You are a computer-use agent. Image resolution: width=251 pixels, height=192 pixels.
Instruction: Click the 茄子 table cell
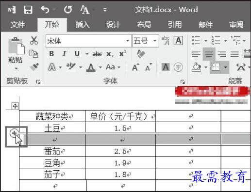click(x=52, y=175)
